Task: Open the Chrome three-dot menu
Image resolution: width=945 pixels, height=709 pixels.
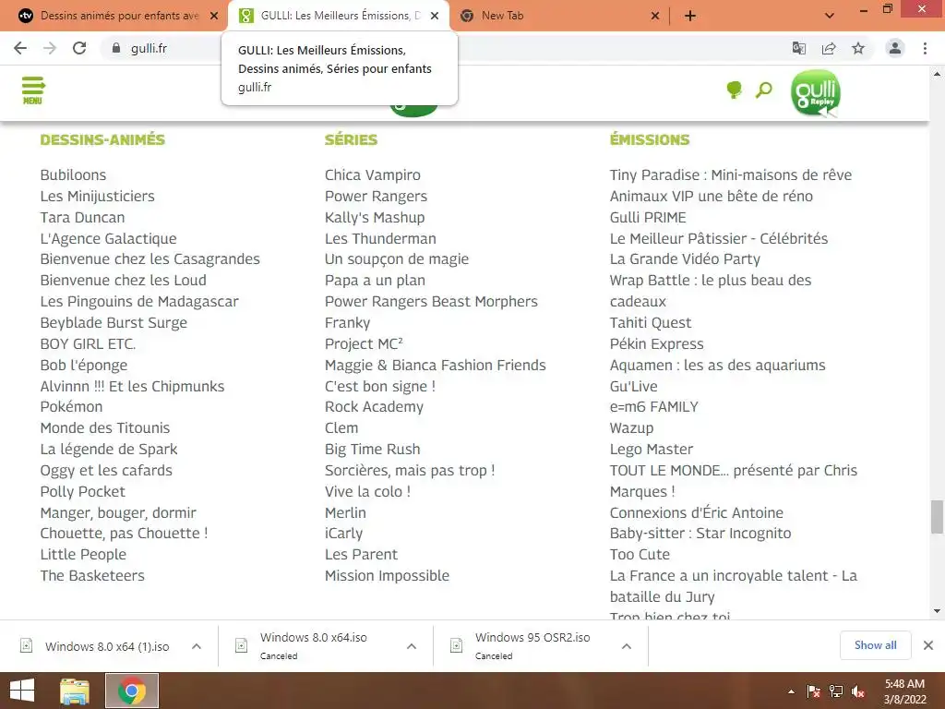Action: click(925, 48)
